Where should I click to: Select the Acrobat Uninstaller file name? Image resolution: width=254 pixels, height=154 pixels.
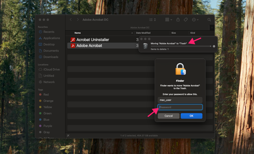pos(93,40)
